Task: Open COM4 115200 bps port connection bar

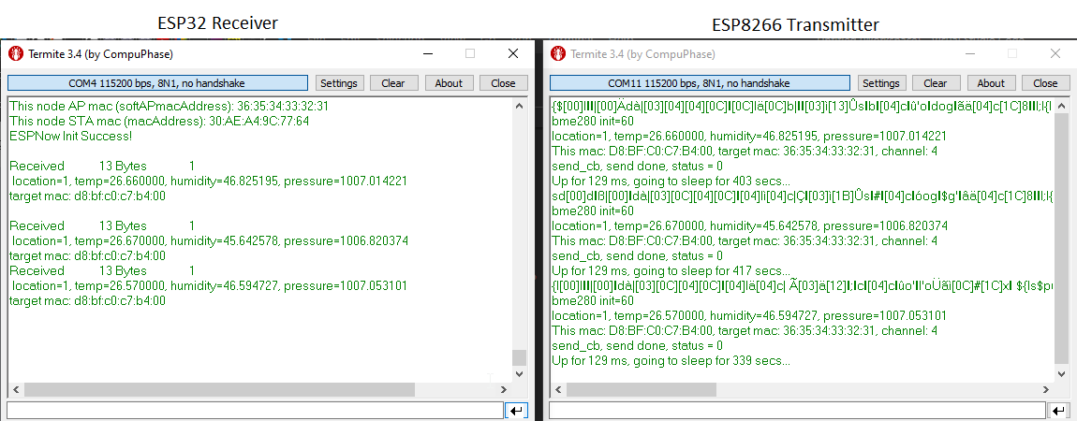Action: (x=157, y=83)
